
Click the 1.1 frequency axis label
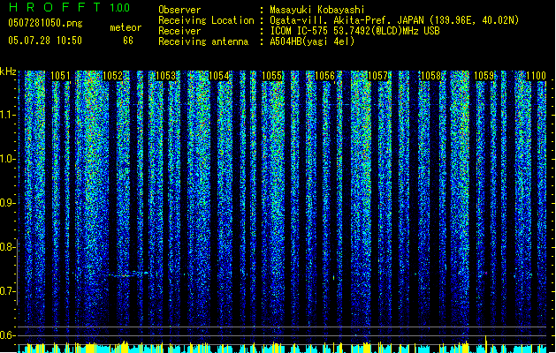tap(8, 115)
